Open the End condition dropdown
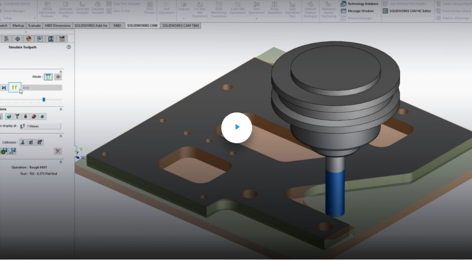The height and width of the screenshot is (260, 472). (42, 88)
